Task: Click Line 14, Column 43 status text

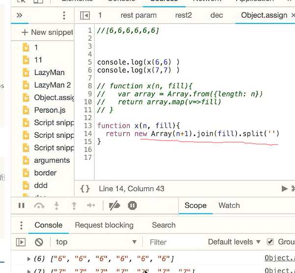Action: tap(132, 189)
